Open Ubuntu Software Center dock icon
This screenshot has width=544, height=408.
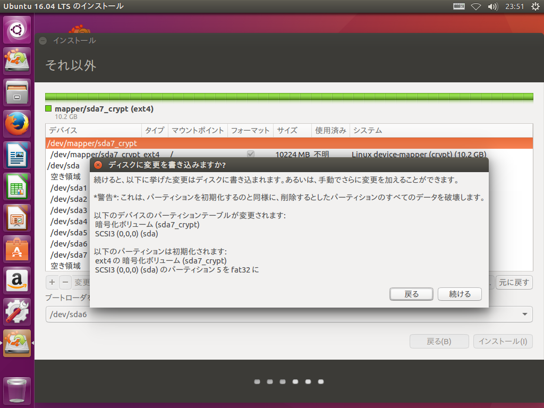coord(17,249)
